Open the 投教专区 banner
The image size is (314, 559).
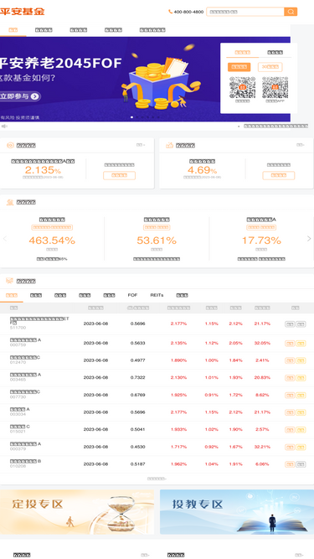[x=237, y=511]
